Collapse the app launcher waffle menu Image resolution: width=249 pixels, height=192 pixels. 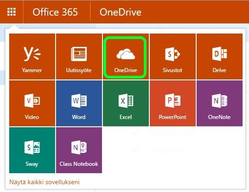coord(11,12)
